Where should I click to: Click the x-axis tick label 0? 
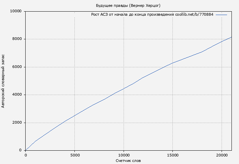pos(26,155)
